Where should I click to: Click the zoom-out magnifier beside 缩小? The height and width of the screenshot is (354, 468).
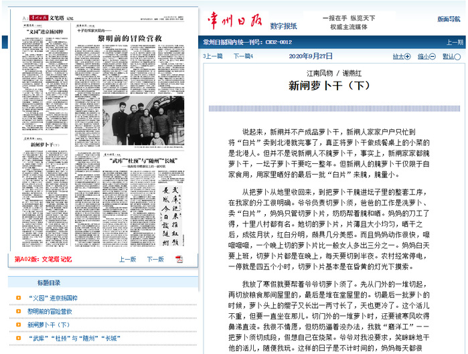[x=434, y=57]
